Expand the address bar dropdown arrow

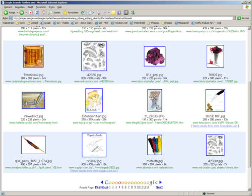(x=234, y=18)
